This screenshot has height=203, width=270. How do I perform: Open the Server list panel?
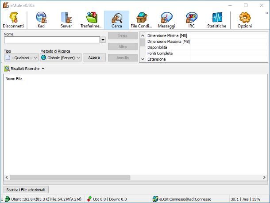66,20
